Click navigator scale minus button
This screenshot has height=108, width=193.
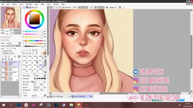[x=15, y=30]
